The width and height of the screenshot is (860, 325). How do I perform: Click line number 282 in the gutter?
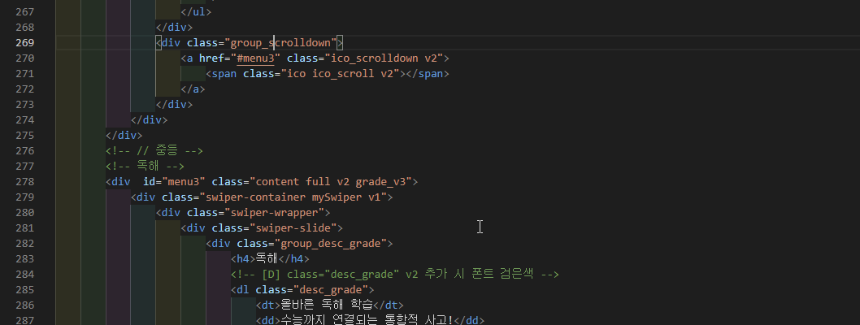click(24, 243)
